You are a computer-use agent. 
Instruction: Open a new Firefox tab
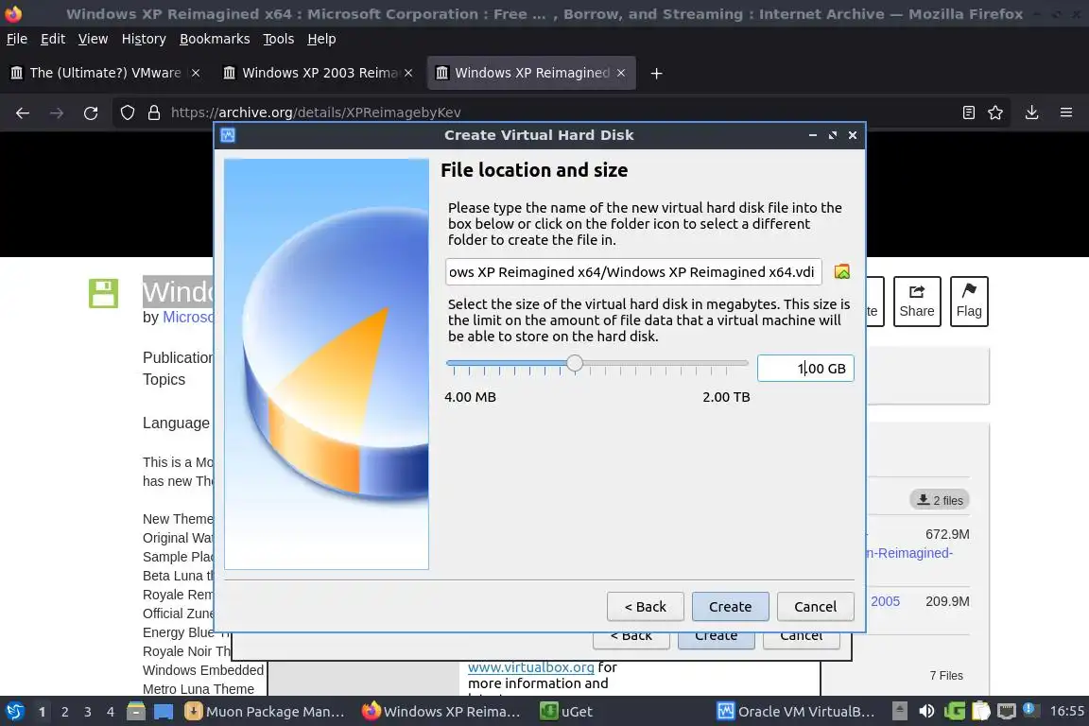656,73
